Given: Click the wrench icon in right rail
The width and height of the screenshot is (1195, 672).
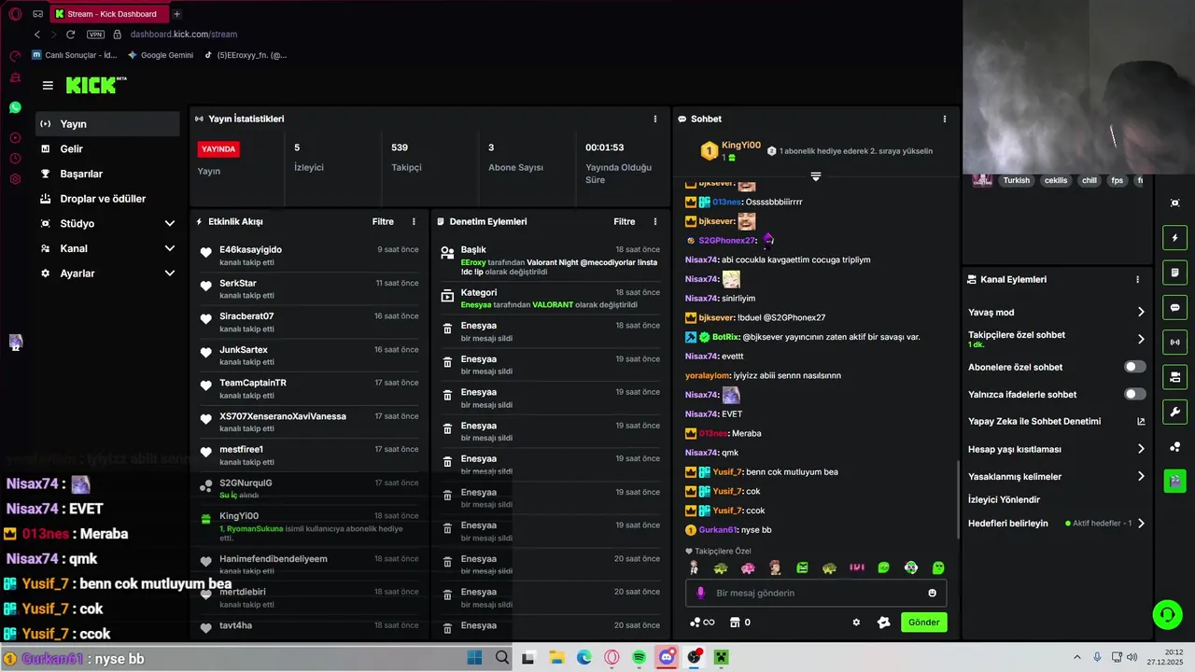Looking at the screenshot, I should 1174,412.
